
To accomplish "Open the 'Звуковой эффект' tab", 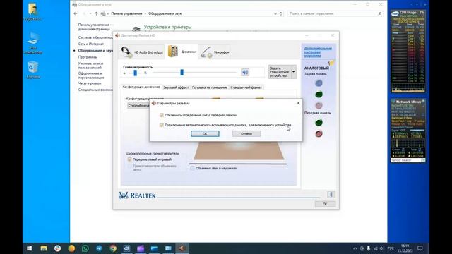I will [x=176, y=87].
